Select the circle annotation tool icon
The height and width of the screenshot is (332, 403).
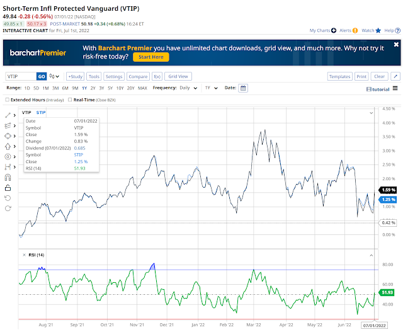point(8,157)
